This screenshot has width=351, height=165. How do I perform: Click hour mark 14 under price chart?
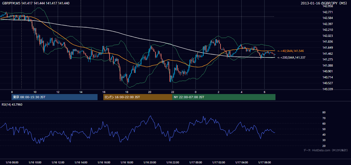point(81,92)
